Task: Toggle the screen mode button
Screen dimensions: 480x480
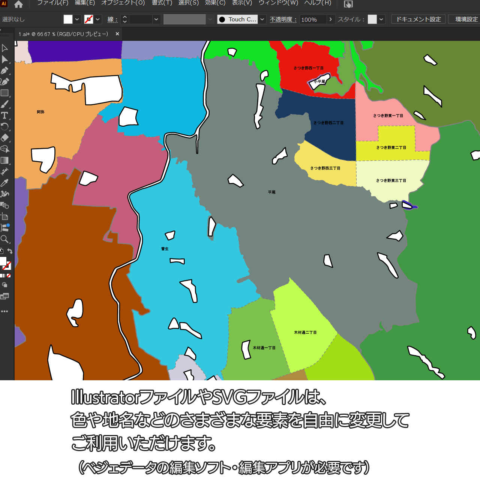Action: tap(4, 296)
